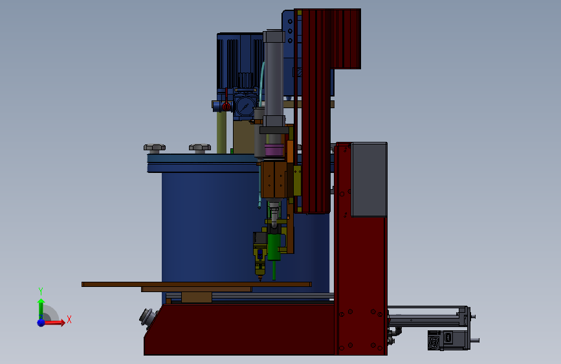Select the green dispensing valve body
This screenshot has height=364, width=561.
[274, 247]
